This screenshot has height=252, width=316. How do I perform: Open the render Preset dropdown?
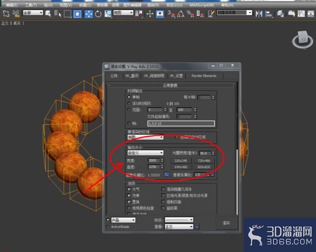pyautogui.click(x=179, y=220)
